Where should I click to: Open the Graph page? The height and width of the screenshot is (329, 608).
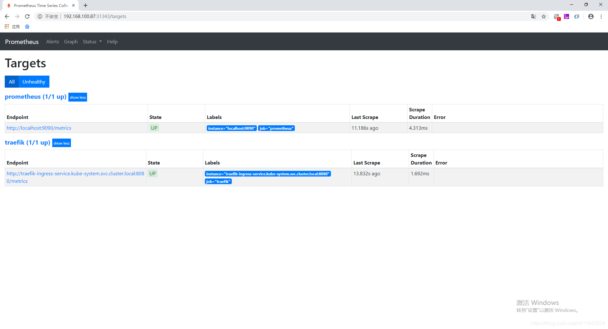[x=71, y=42]
